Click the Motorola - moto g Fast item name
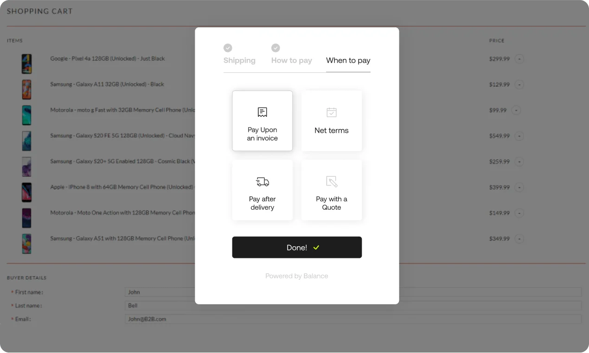The height and width of the screenshot is (353, 589). point(122,110)
